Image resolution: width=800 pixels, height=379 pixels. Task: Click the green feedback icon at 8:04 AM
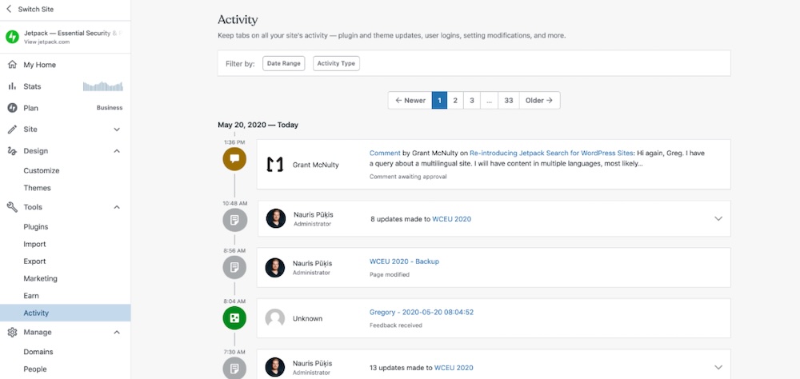pyautogui.click(x=234, y=318)
